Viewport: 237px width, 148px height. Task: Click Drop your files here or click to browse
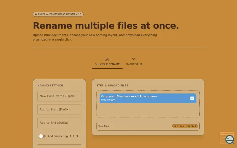pyautogui.click(x=129, y=96)
